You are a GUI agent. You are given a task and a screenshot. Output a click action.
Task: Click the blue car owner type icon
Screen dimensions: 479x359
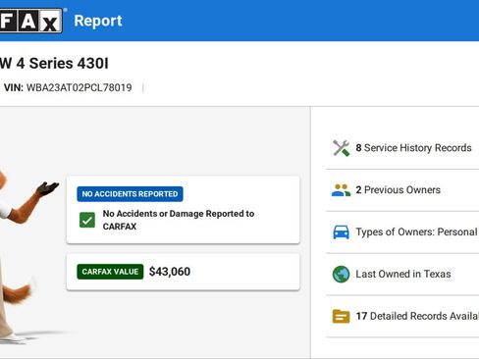coord(341,232)
